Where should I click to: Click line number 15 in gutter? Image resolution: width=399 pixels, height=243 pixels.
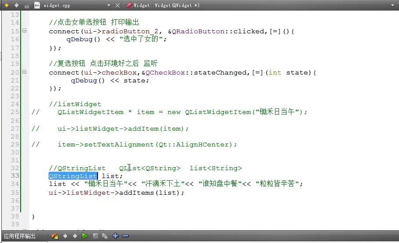[x=15, y=31]
